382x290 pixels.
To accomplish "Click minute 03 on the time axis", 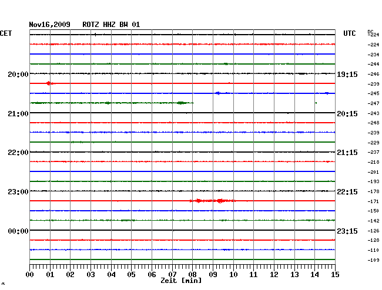I will pos(91,275).
